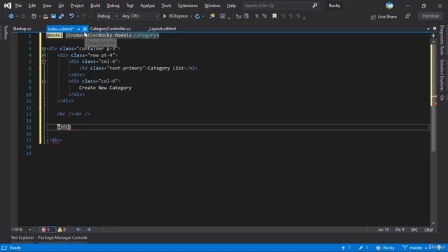The image size is (448, 252).
Task: Go to next issue with the right arrow
Action: coord(89,230)
